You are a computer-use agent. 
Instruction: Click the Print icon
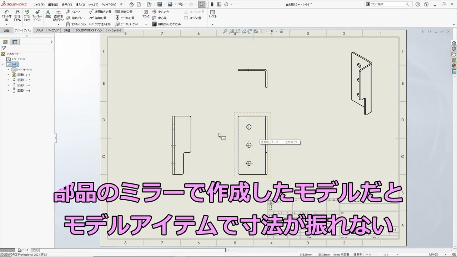coord(170,4)
